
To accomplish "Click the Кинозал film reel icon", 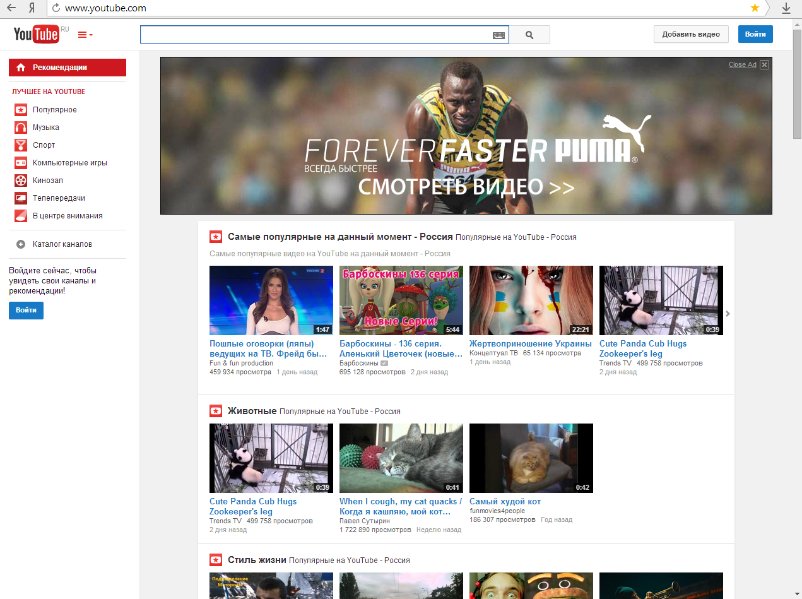I will pos(21,181).
